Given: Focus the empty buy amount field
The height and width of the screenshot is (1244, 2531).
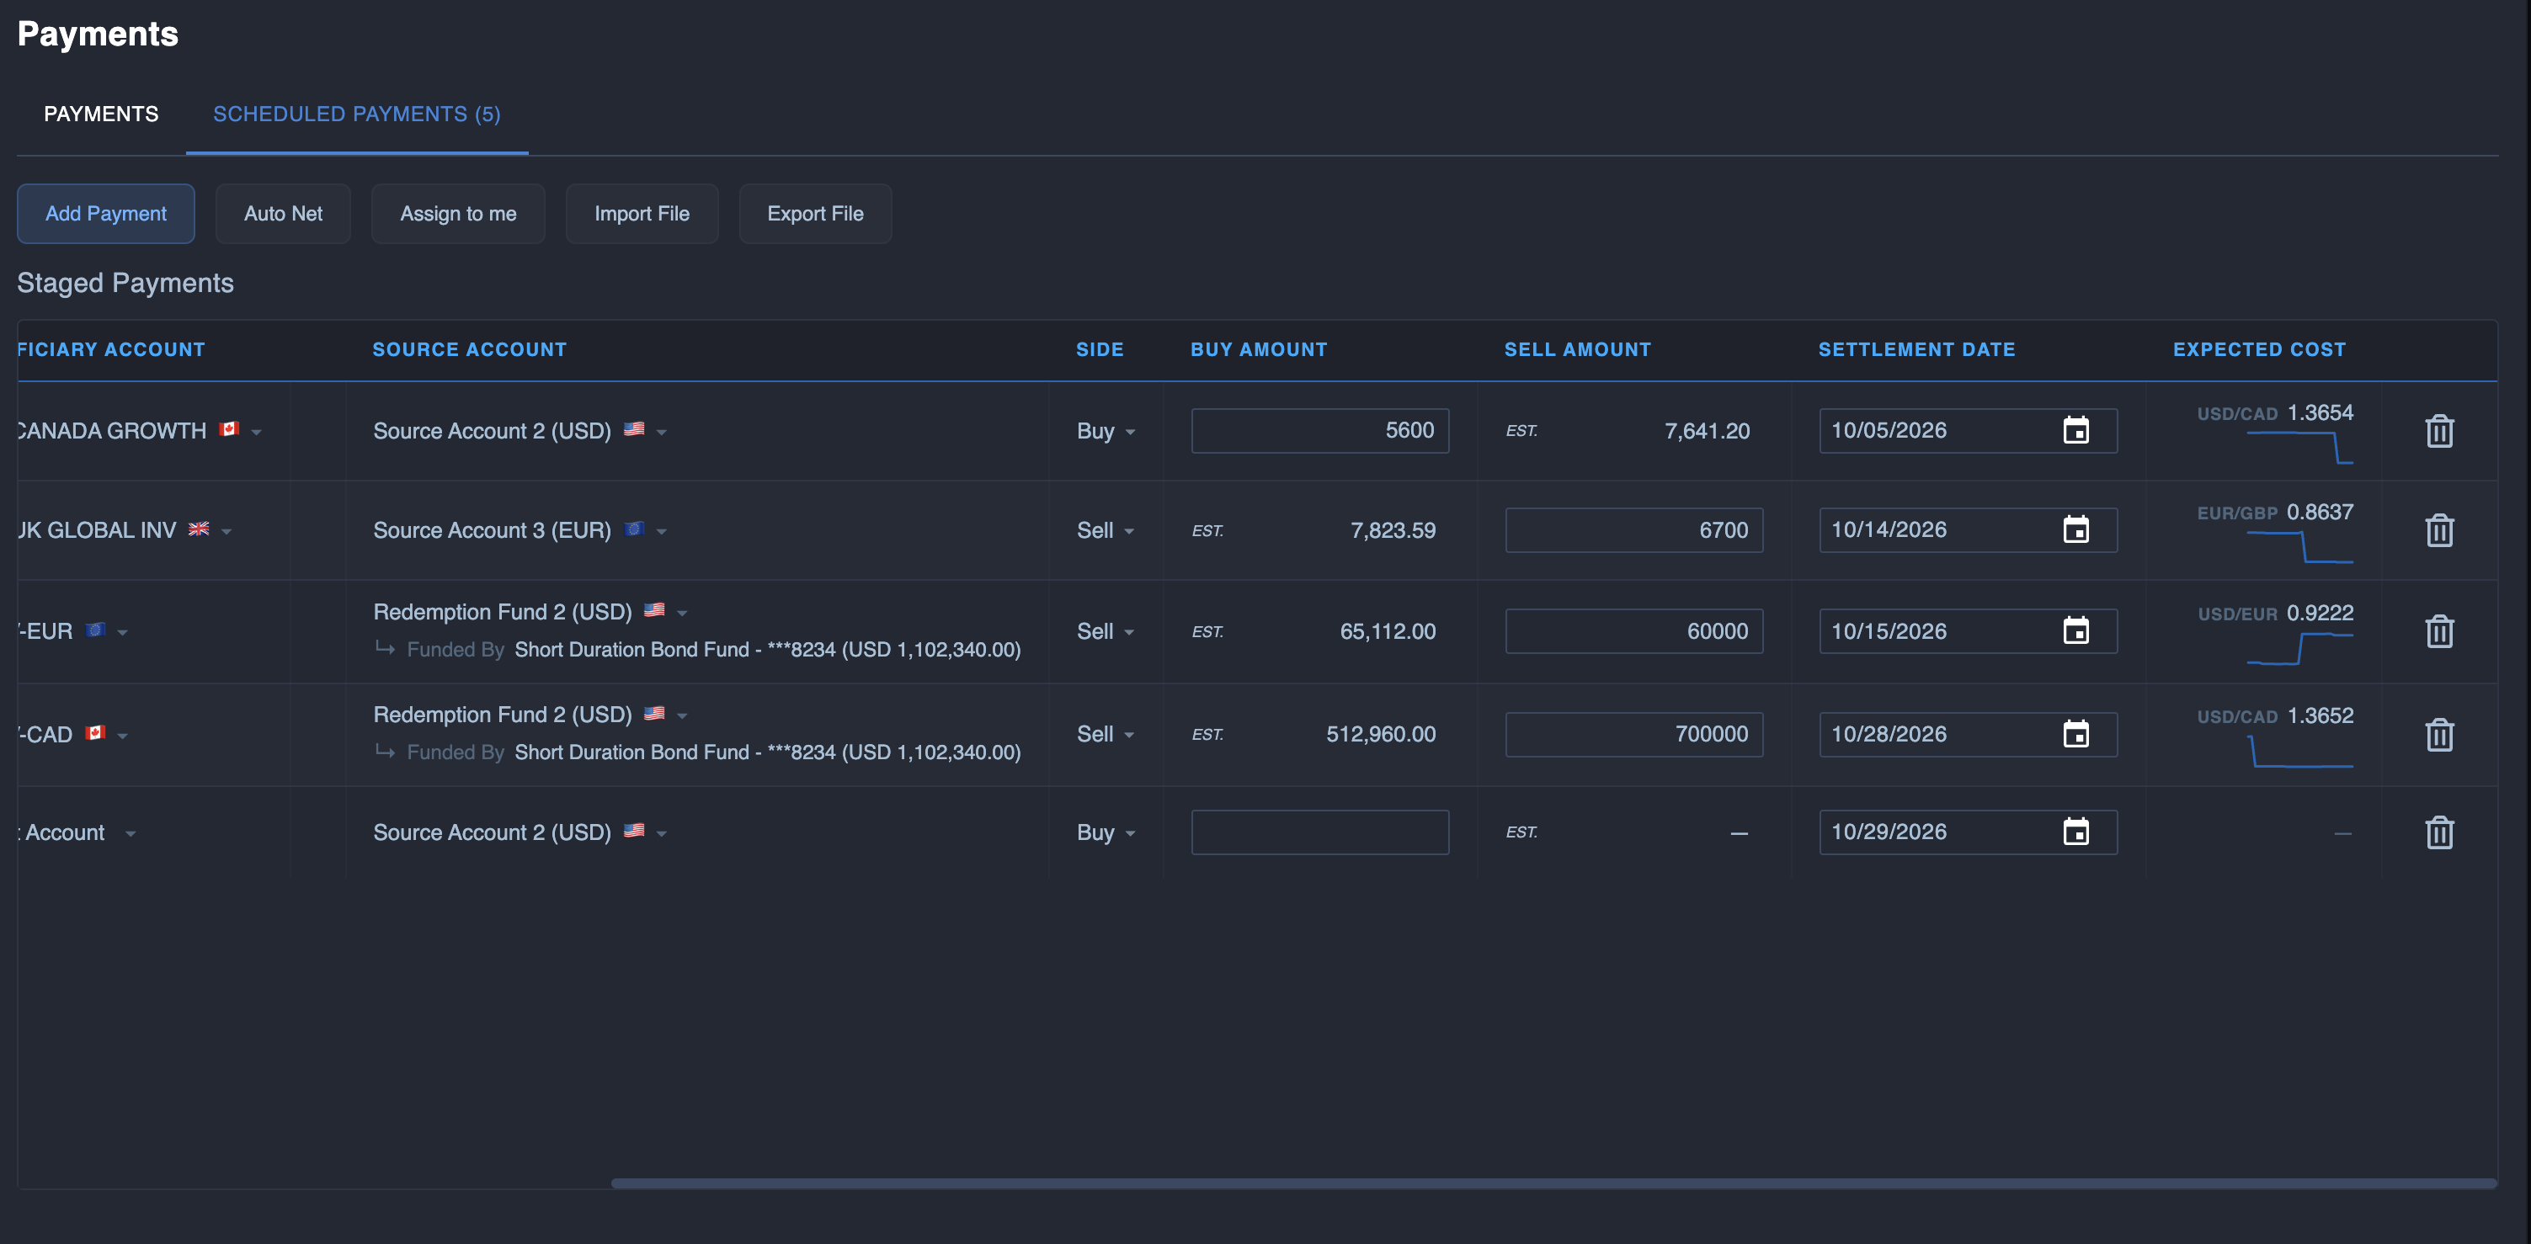Looking at the screenshot, I should click(1319, 832).
